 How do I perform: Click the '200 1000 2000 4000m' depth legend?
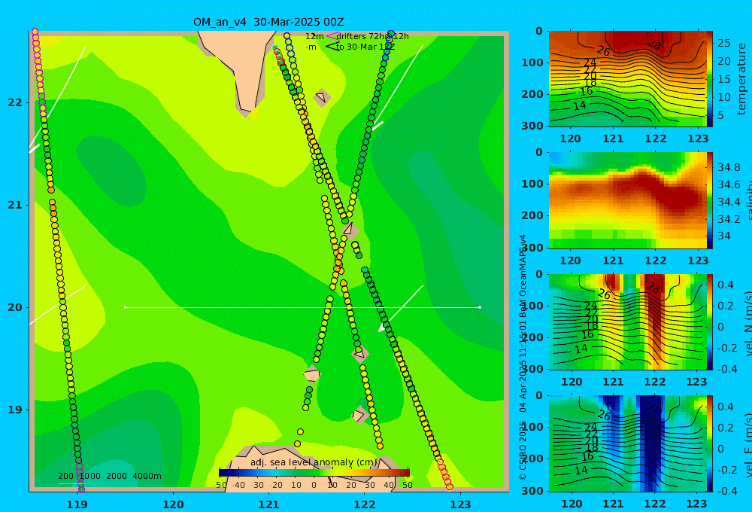click(109, 476)
